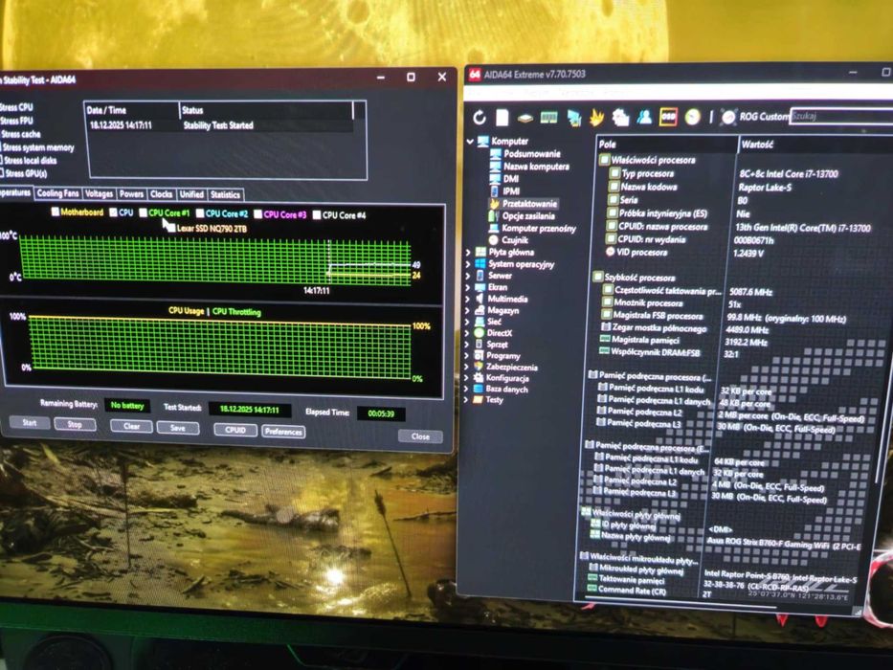Click the Konfiguracja gear icon in tree
The width and height of the screenshot is (893, 670).
[x=479, y=378]
